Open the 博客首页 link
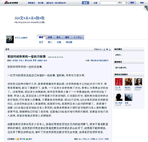The image size is (148, 142). pos(31,3)
